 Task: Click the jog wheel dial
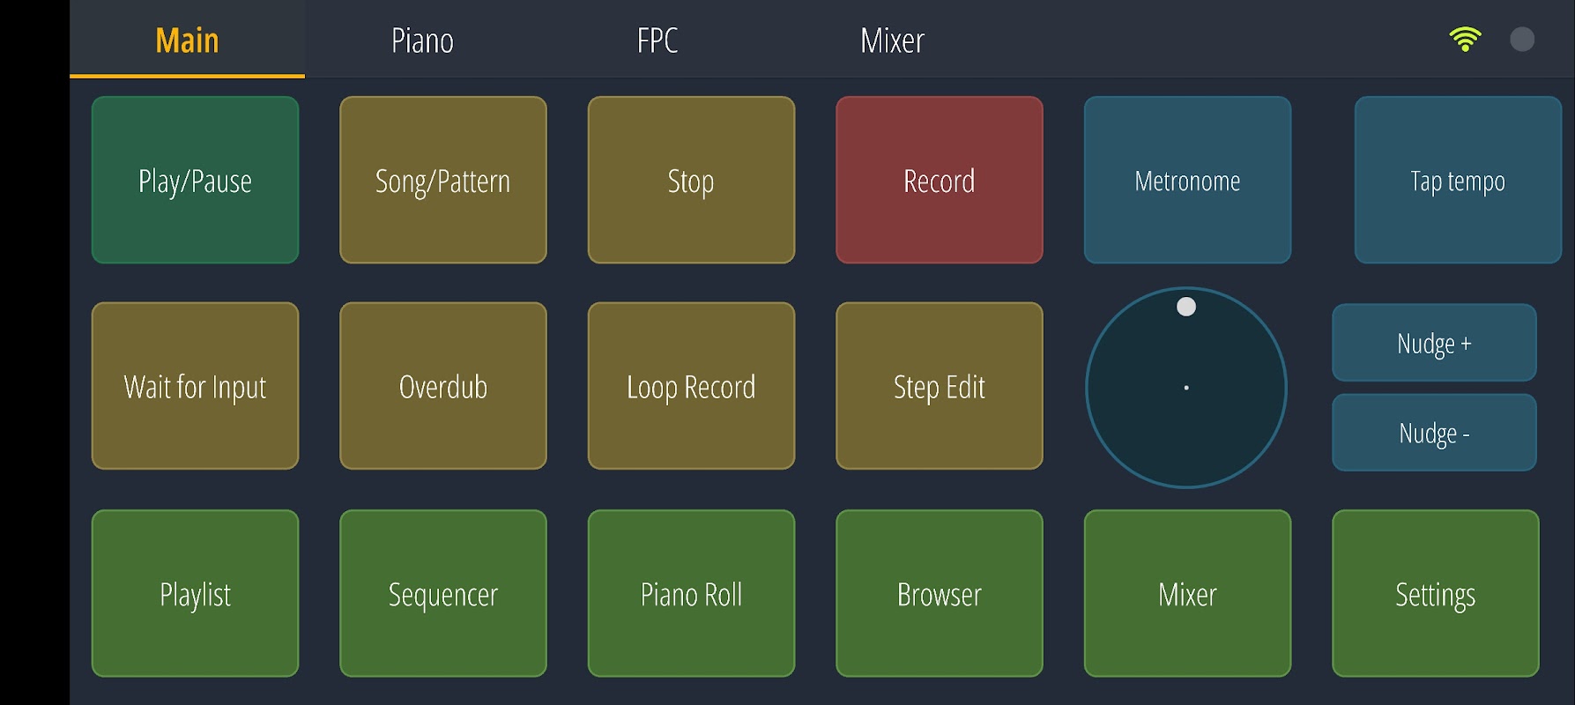(x=1186, y=388)
